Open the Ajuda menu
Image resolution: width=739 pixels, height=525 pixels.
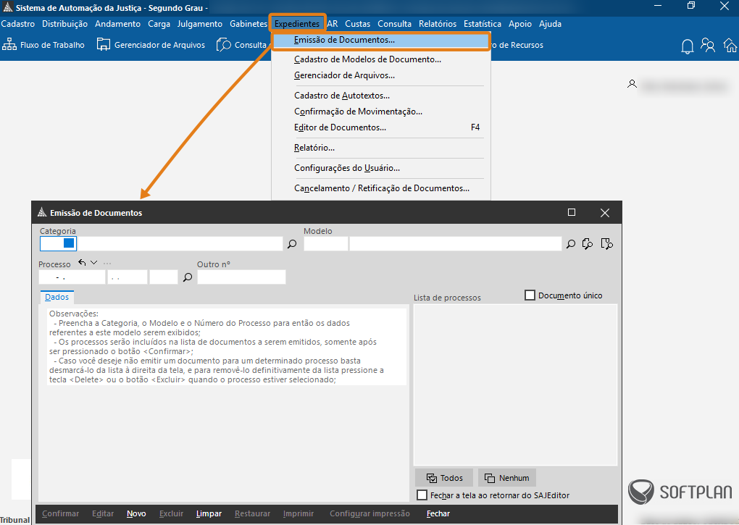(x=550, y=24)
